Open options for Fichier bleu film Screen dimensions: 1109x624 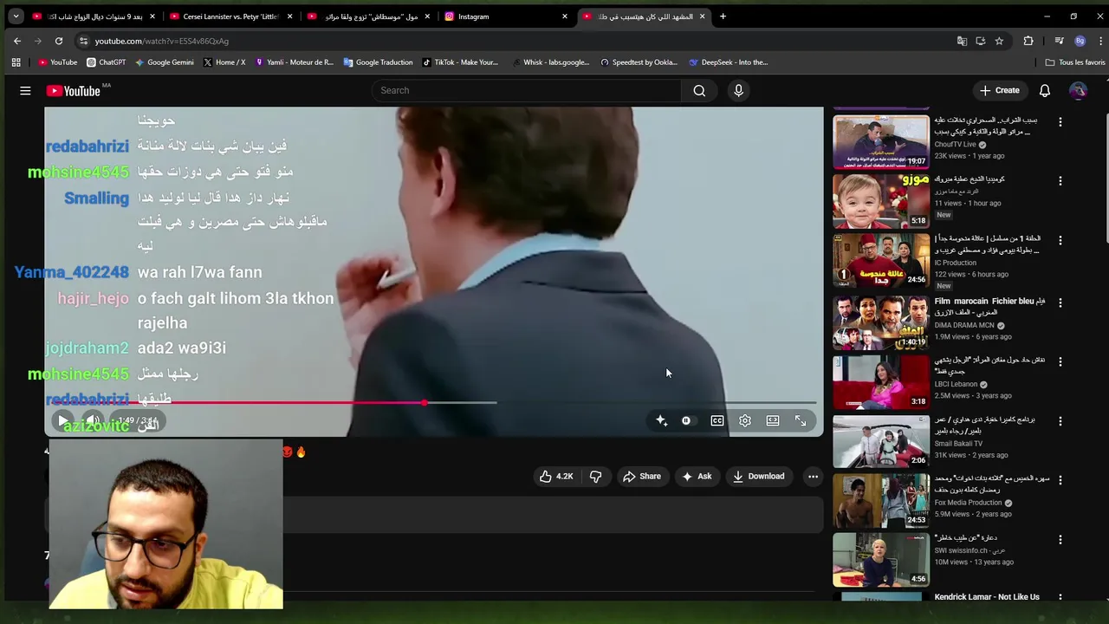pyautogui.click(x=1060, y=302)
